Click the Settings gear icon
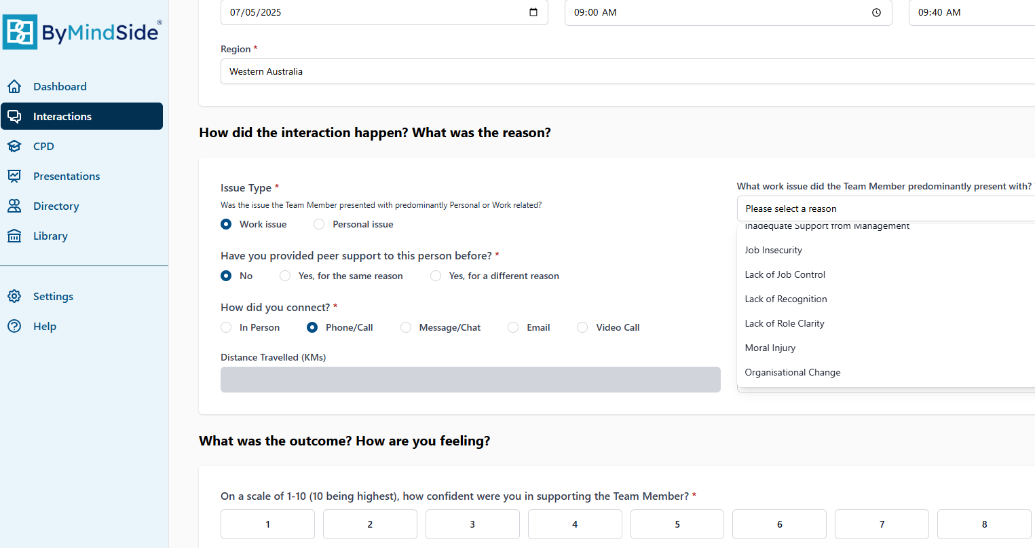 [x=14, y=296]
